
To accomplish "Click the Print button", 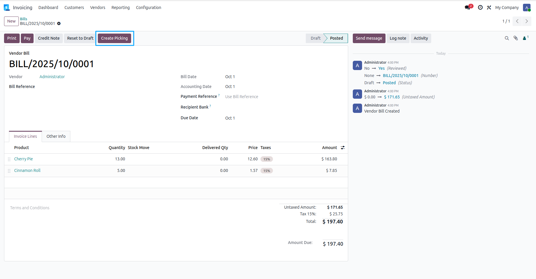I will tap(12, 38).
